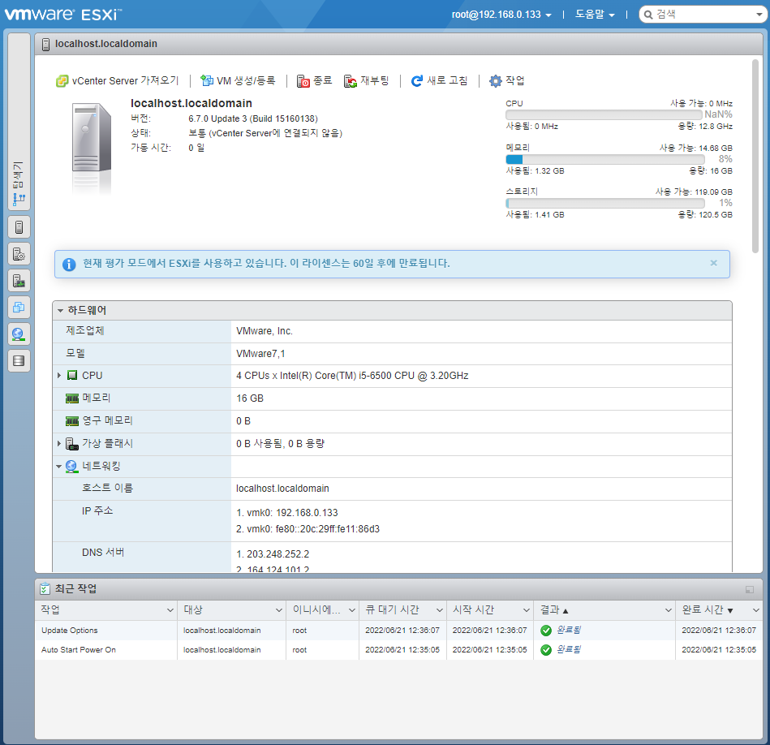Screen dimensions: 770x745
Task: Open the 작업 column header dropdown
Action: pyautogui.click(x=170, y=610)
